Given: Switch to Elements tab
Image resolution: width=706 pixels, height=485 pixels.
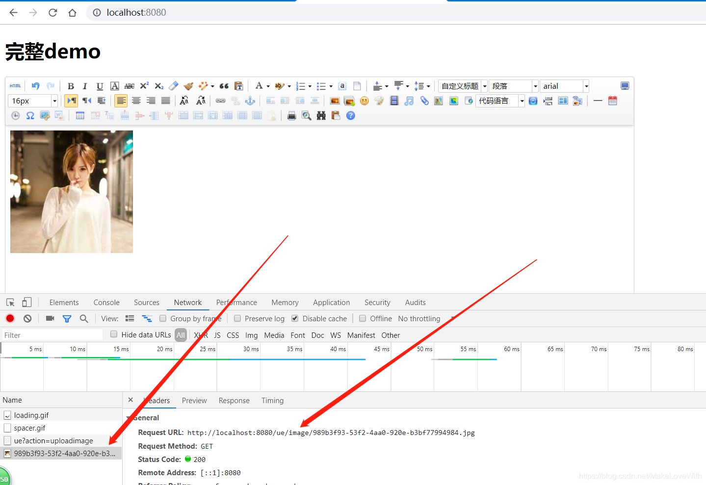Looking at the screenshot, I should click(64, 303).
